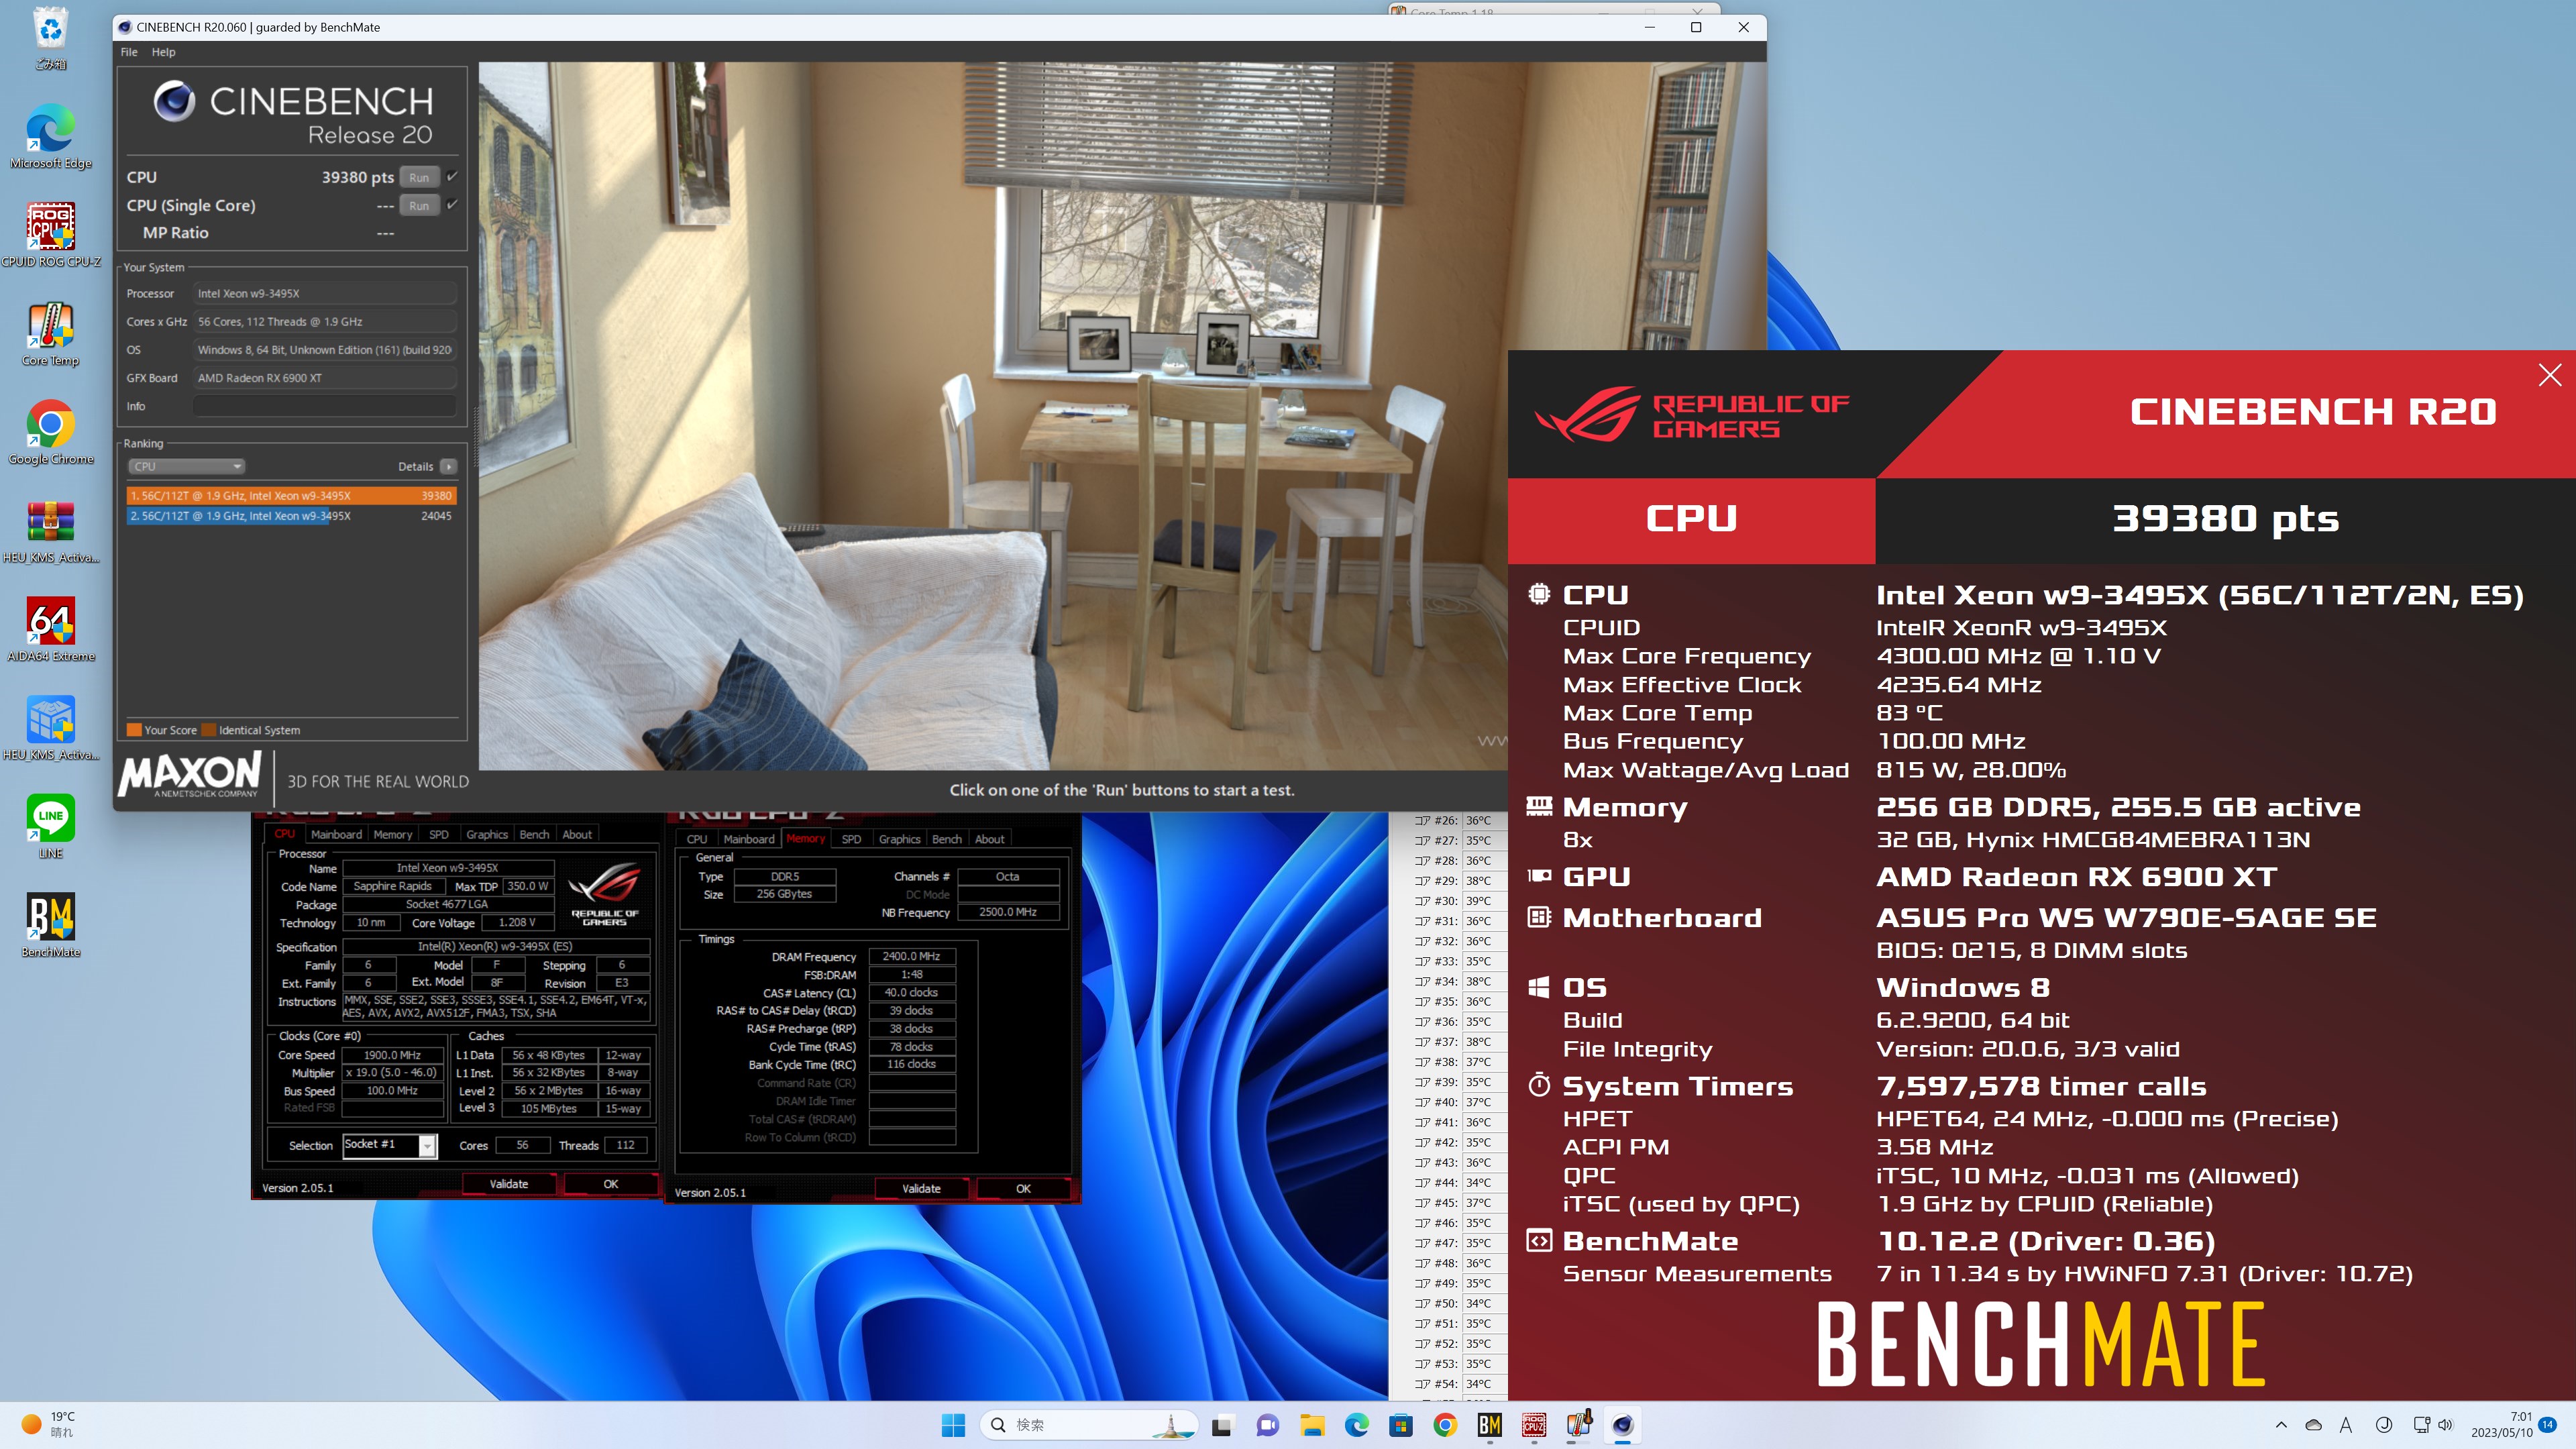The image size is (2576, 1449).
Task: Open BenchMate desktop shortcut
Action: pyautogui.click(x=50, y=925)
